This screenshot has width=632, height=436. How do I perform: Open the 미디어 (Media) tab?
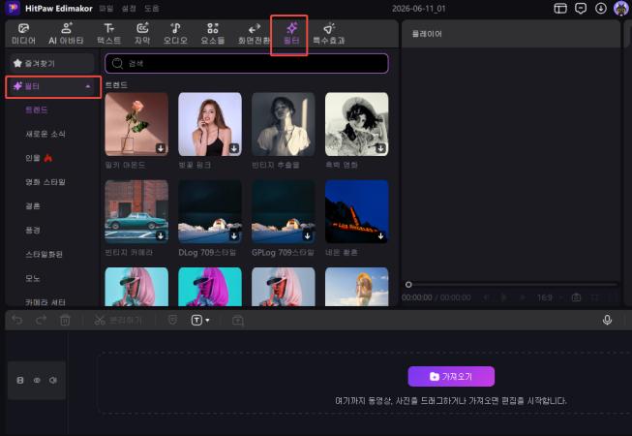tap(23, 34)
